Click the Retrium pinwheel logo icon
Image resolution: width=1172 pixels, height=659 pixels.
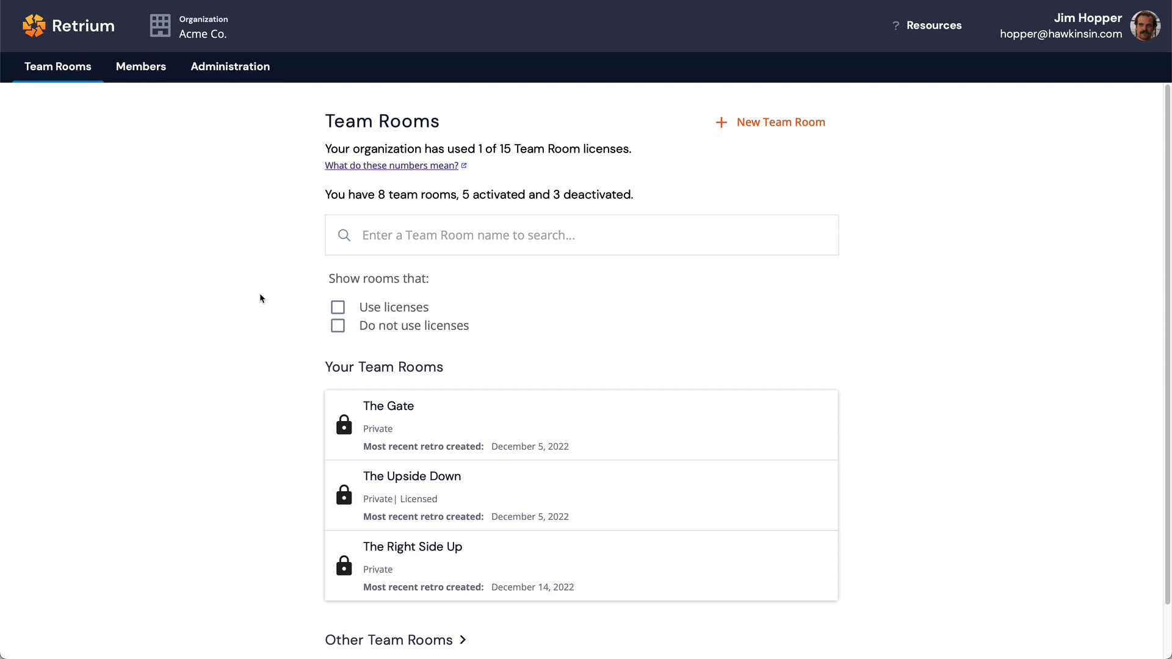point(34,26)
